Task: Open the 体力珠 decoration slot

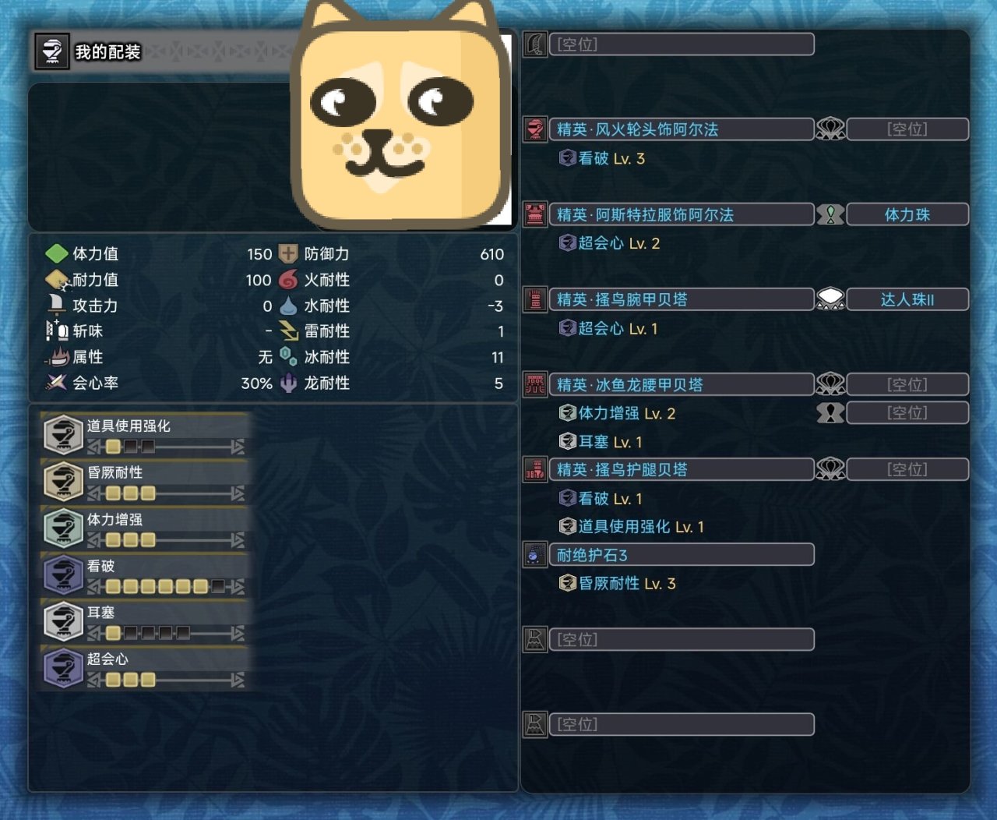Action: tap(907, 214)
